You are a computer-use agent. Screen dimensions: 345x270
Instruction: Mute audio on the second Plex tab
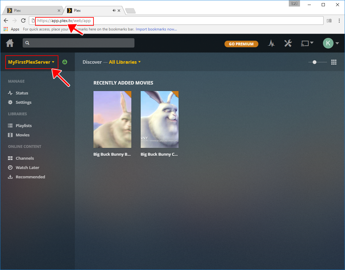point(114,10)
